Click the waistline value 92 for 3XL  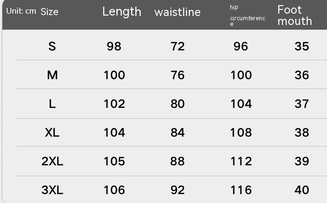(177, 190)
